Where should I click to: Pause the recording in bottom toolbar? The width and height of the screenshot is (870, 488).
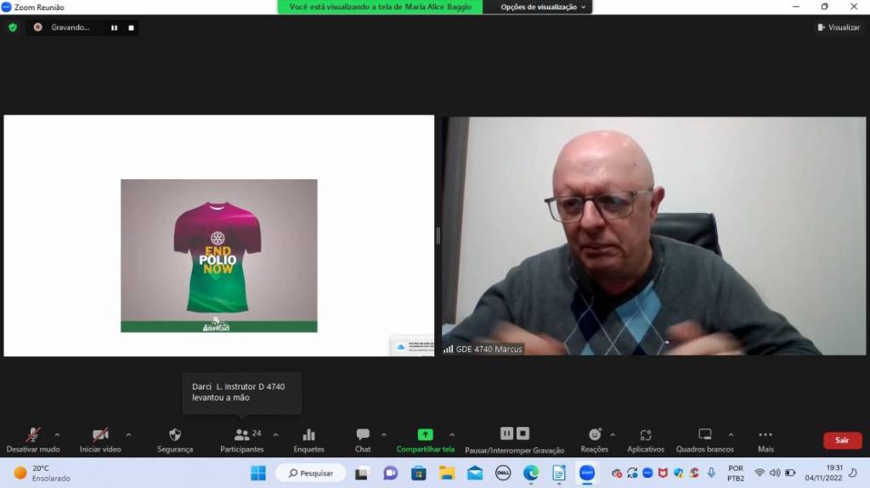pyautogui.click(x=506, y=434)
